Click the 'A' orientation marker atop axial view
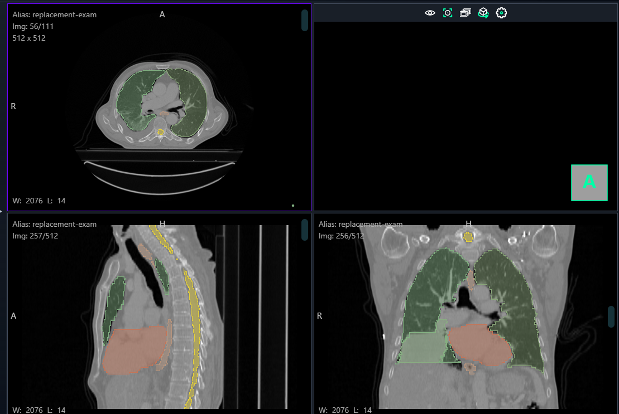619x414 pixels. pos(162,14)
